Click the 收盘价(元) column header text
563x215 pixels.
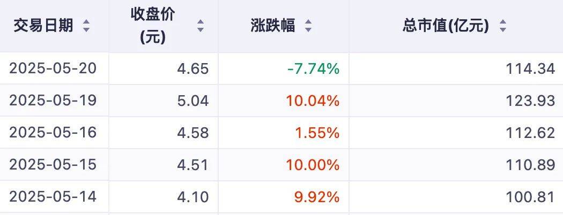tap(153, 26)
